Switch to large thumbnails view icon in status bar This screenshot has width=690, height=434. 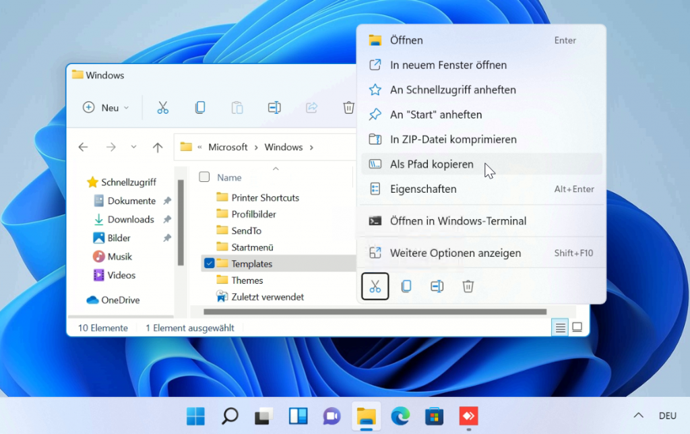[577, 328]
